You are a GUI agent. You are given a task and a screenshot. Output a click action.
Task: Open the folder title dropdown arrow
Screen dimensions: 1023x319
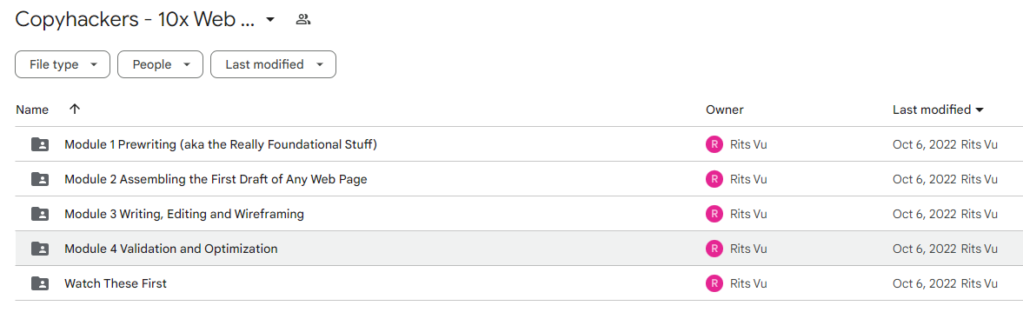point(271,20)
